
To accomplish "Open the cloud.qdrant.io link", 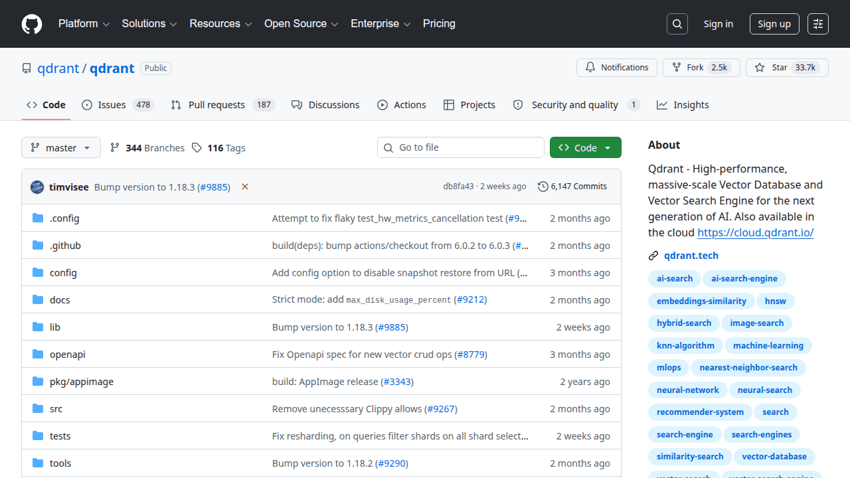I will point(756,232).
